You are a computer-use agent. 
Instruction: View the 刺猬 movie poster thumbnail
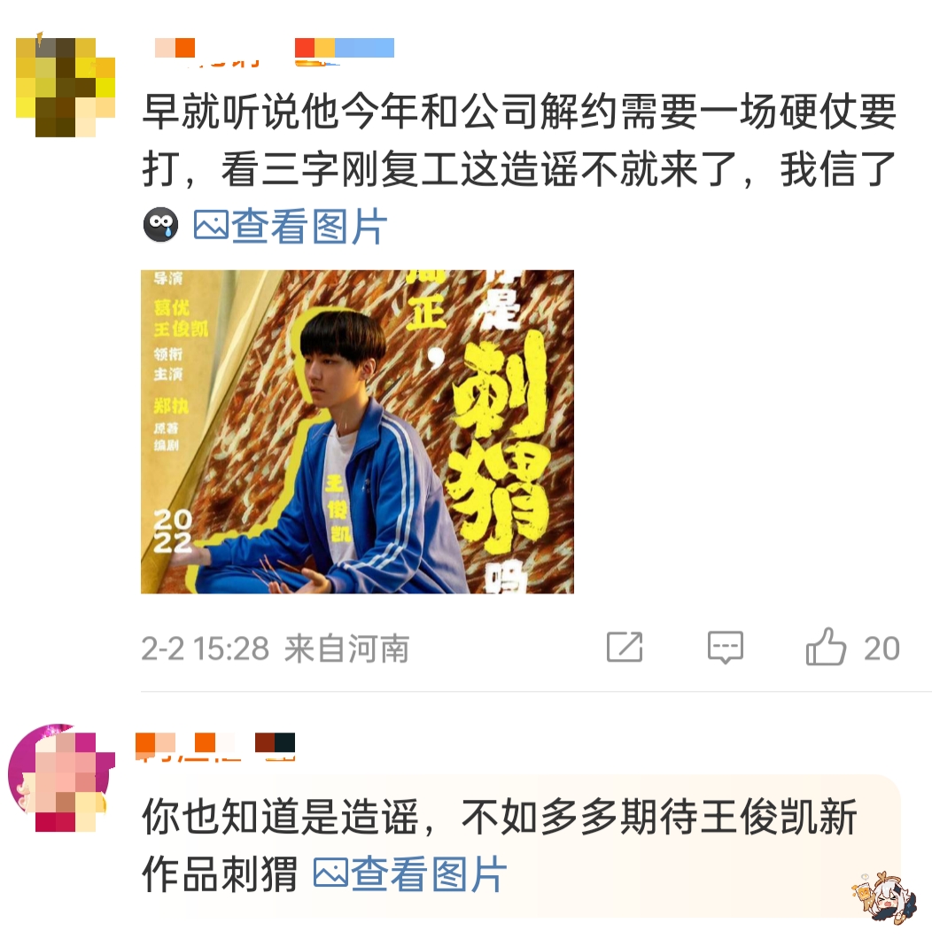(x=358, y=431)
